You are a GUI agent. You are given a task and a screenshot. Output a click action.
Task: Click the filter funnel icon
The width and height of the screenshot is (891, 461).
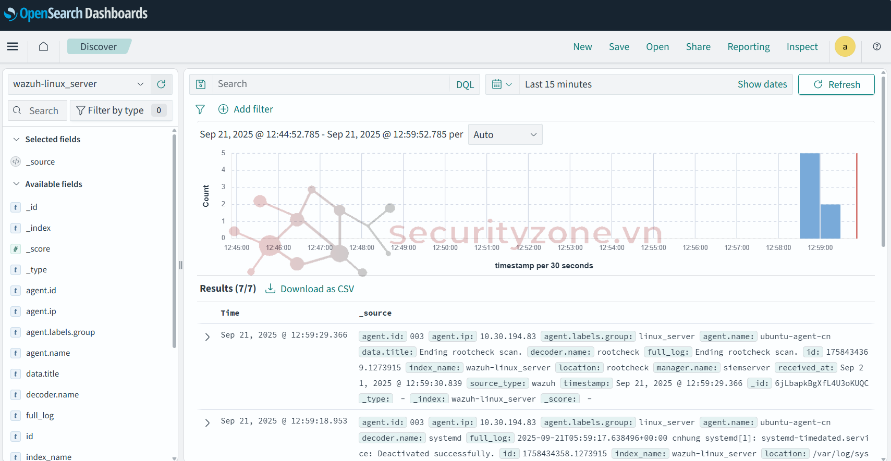click(x=200, y=109)
